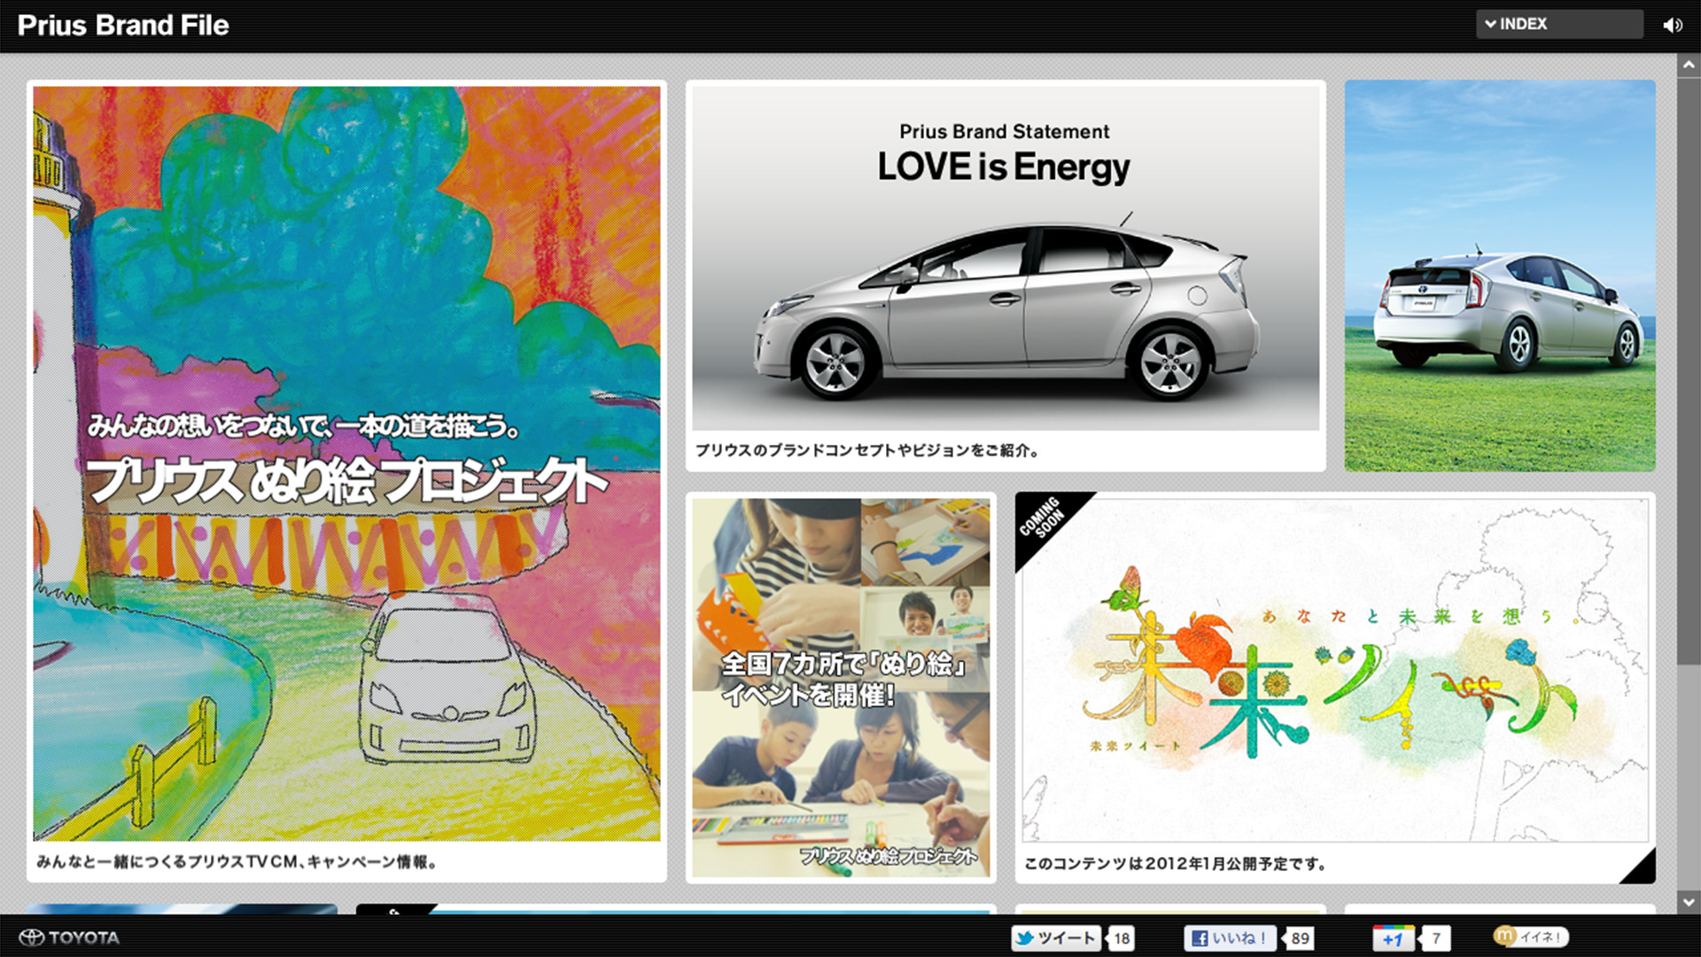Click the scrollbar up arrow
Viewport: 1701px width, 957px height.
tap(1689, 65)
